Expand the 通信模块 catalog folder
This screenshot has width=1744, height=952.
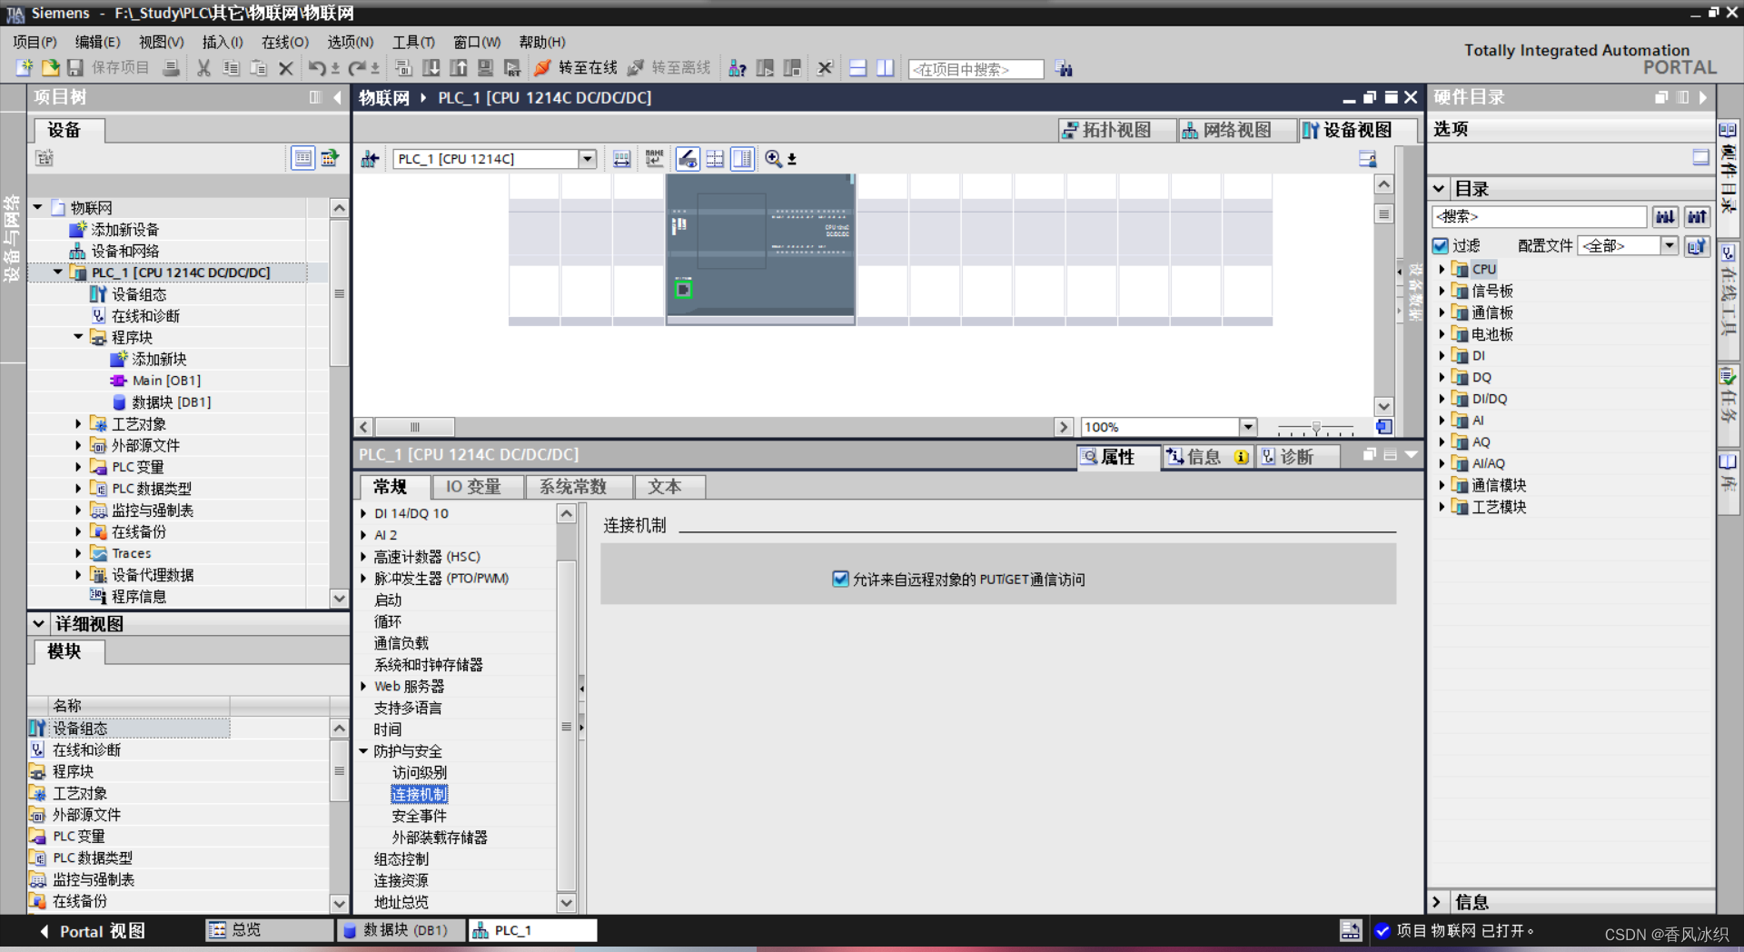1442,485
